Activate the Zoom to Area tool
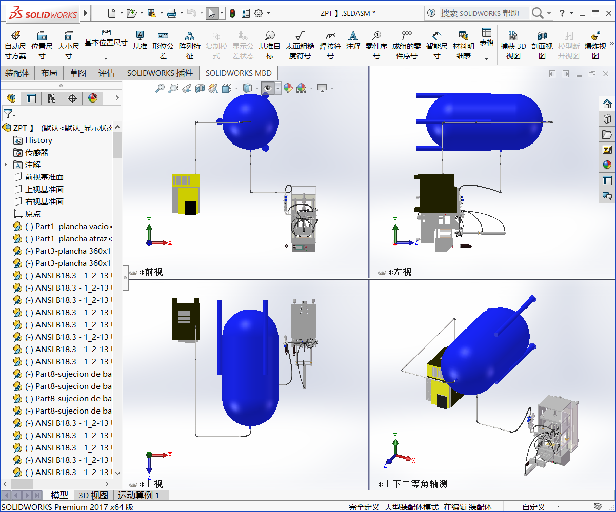This screenshot has height=512, width=616. click(173, 88)
